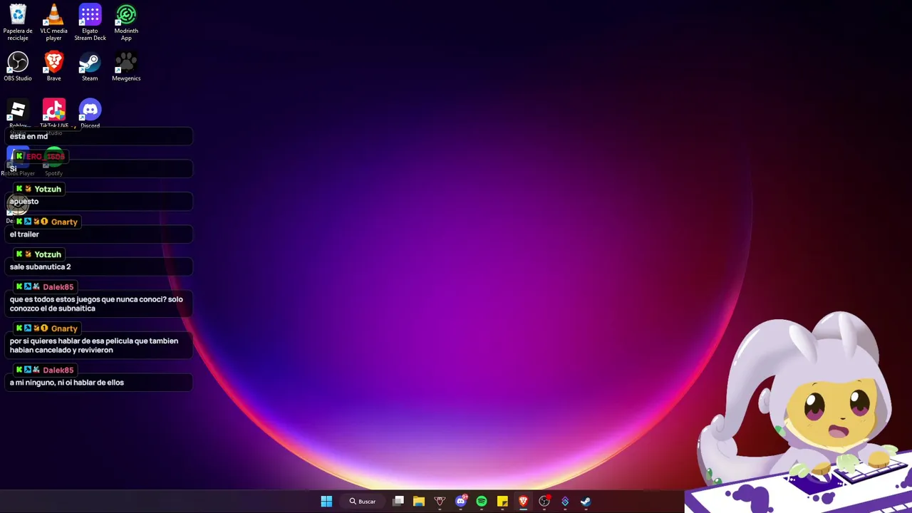Image resolution: width=912 pixels, height=513 pixels.
Task: Click Gnarty username above "el trailer"
Action: [64, 222]
